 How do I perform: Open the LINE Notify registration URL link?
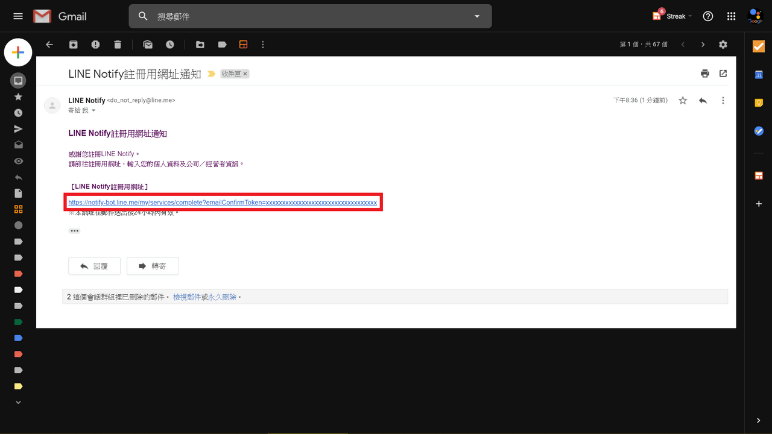[223, 203]
